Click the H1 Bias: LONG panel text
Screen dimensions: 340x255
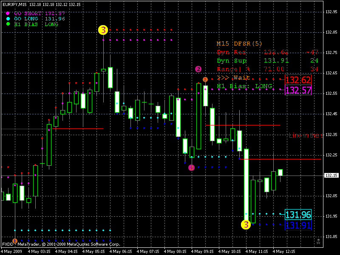point(244,86)
